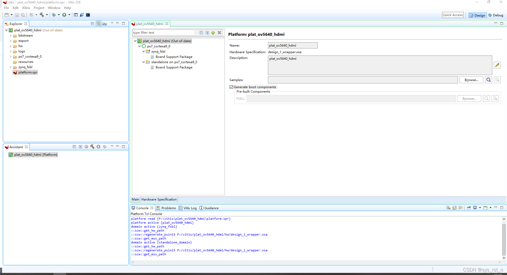Click the green plus add domain icon
The image size is (507, 275).
(213, 33)
